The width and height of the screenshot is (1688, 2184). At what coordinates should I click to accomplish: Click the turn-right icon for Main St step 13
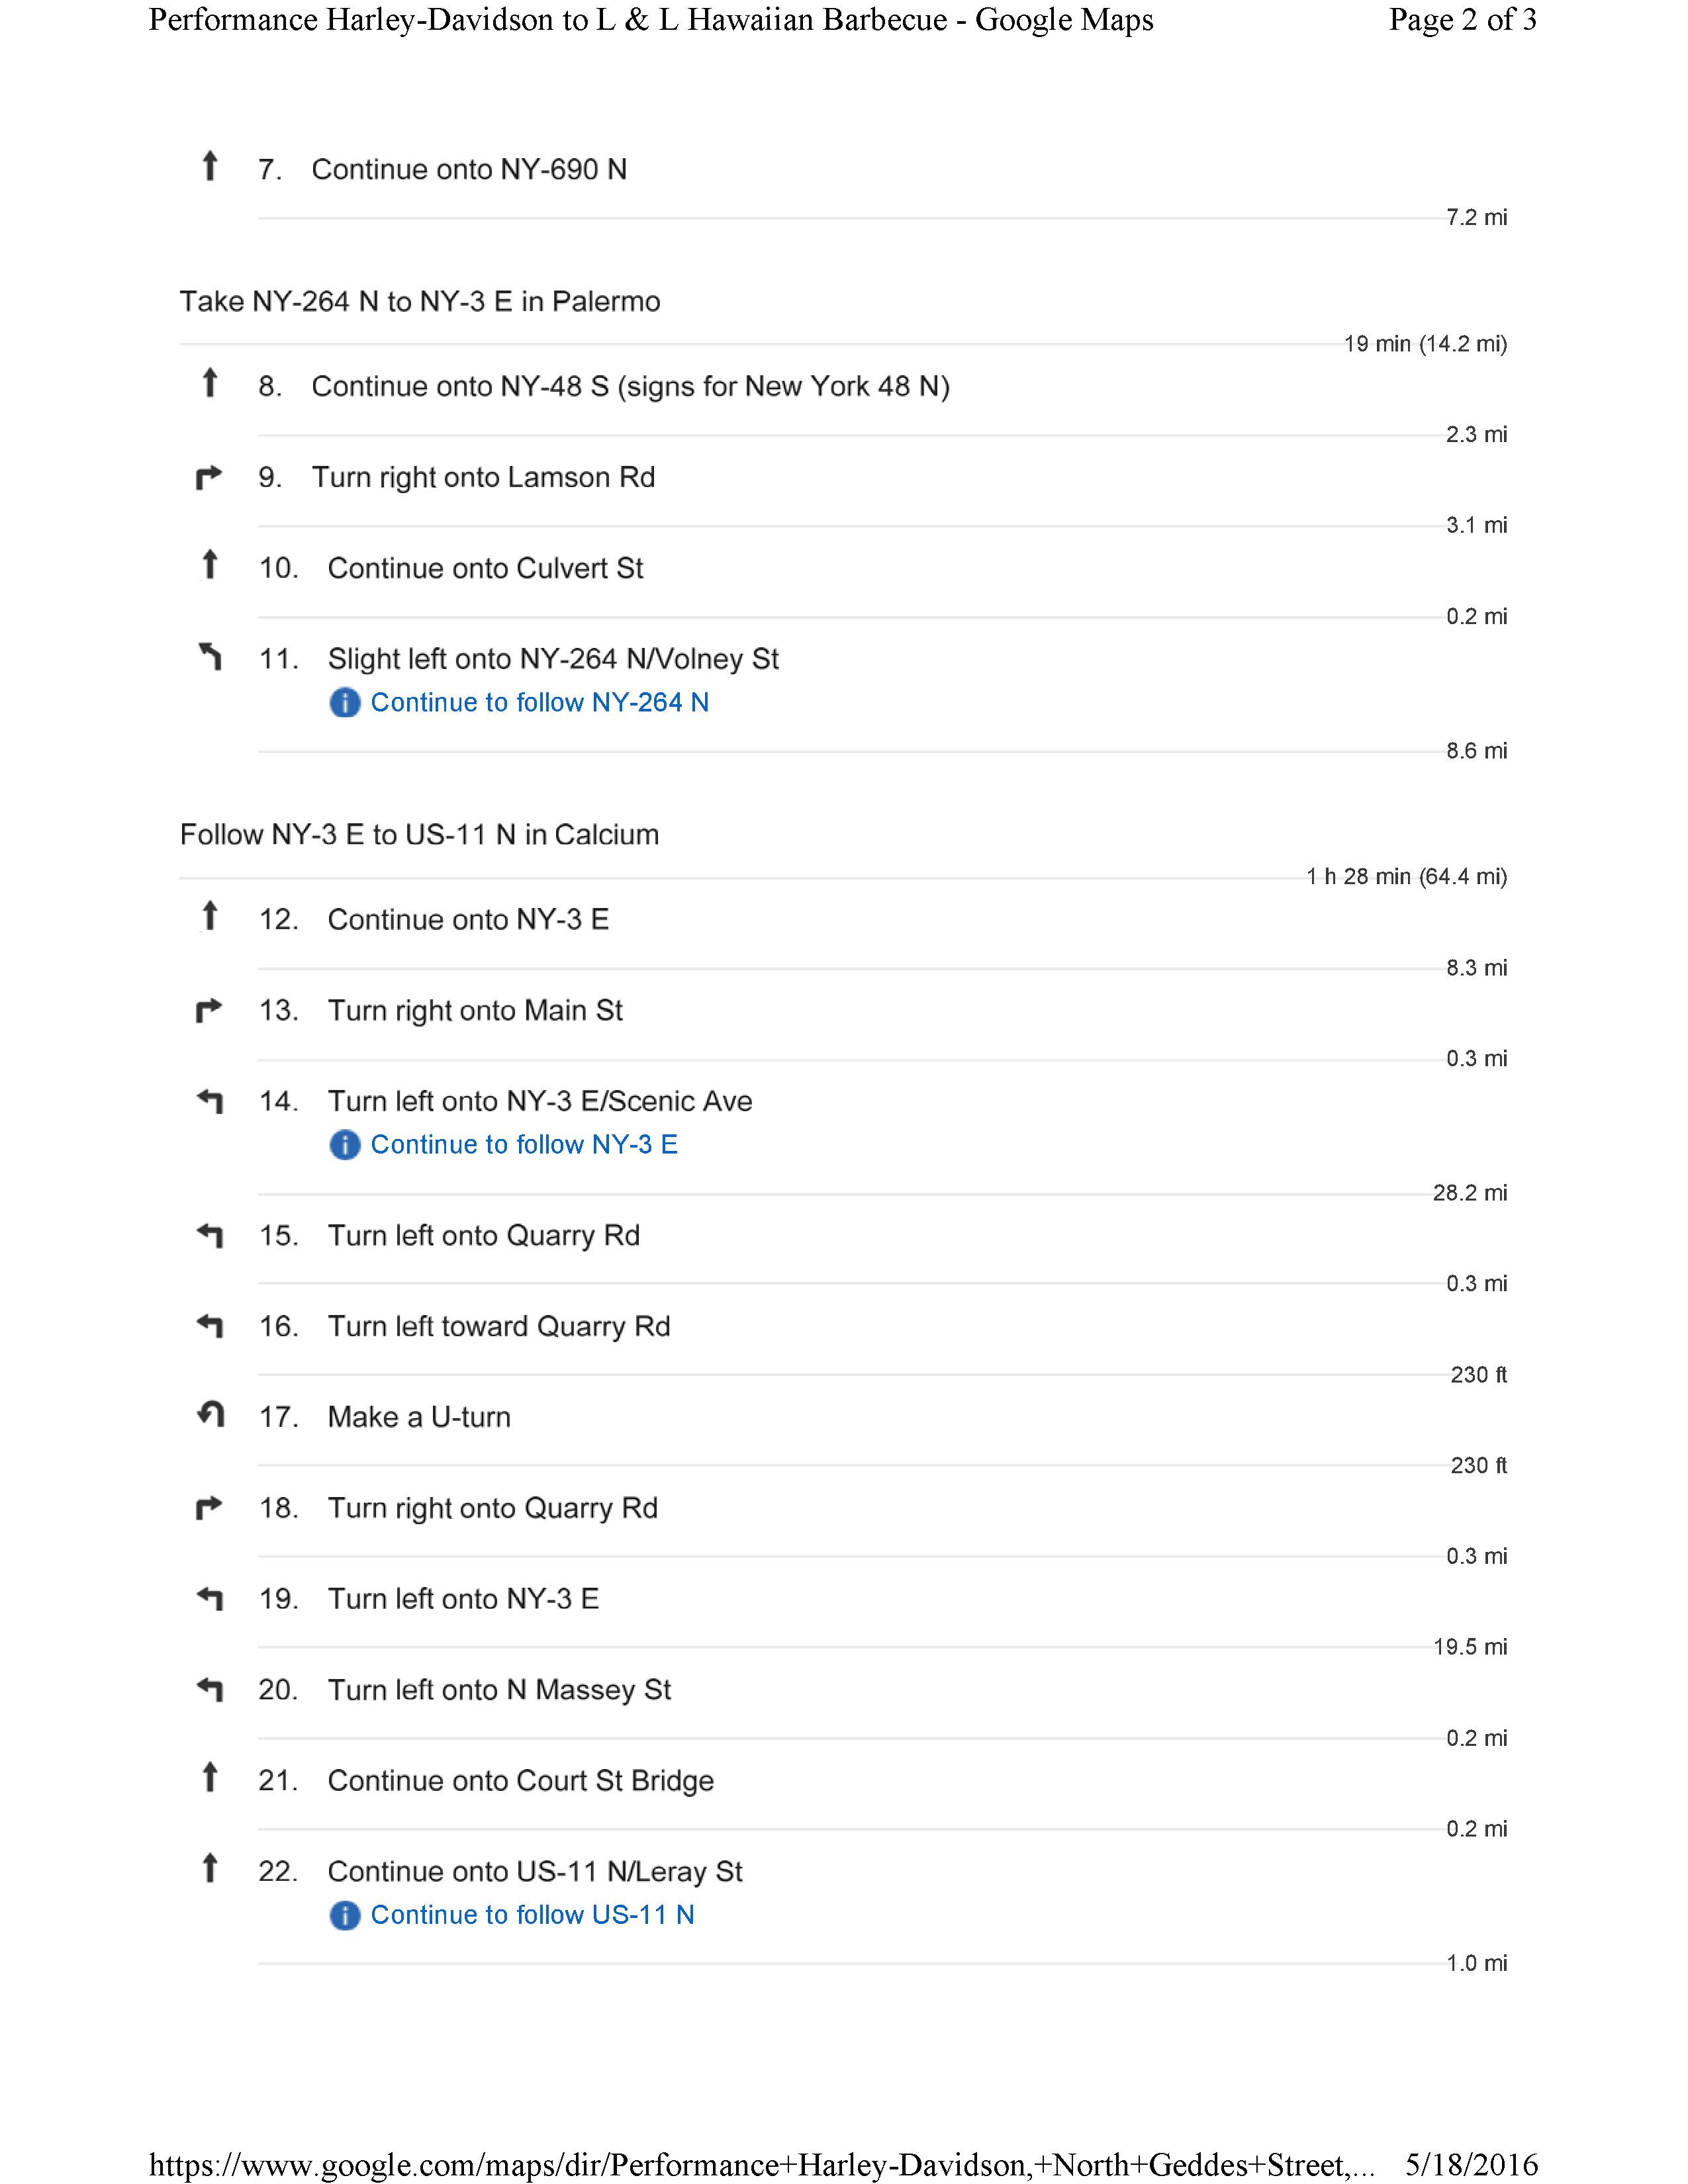(208, 1010)
